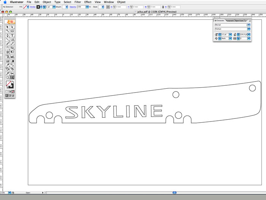This screenshot has width=266, height=200.
Task: Select the Line Segment tool
Action: tap(8, 39)
